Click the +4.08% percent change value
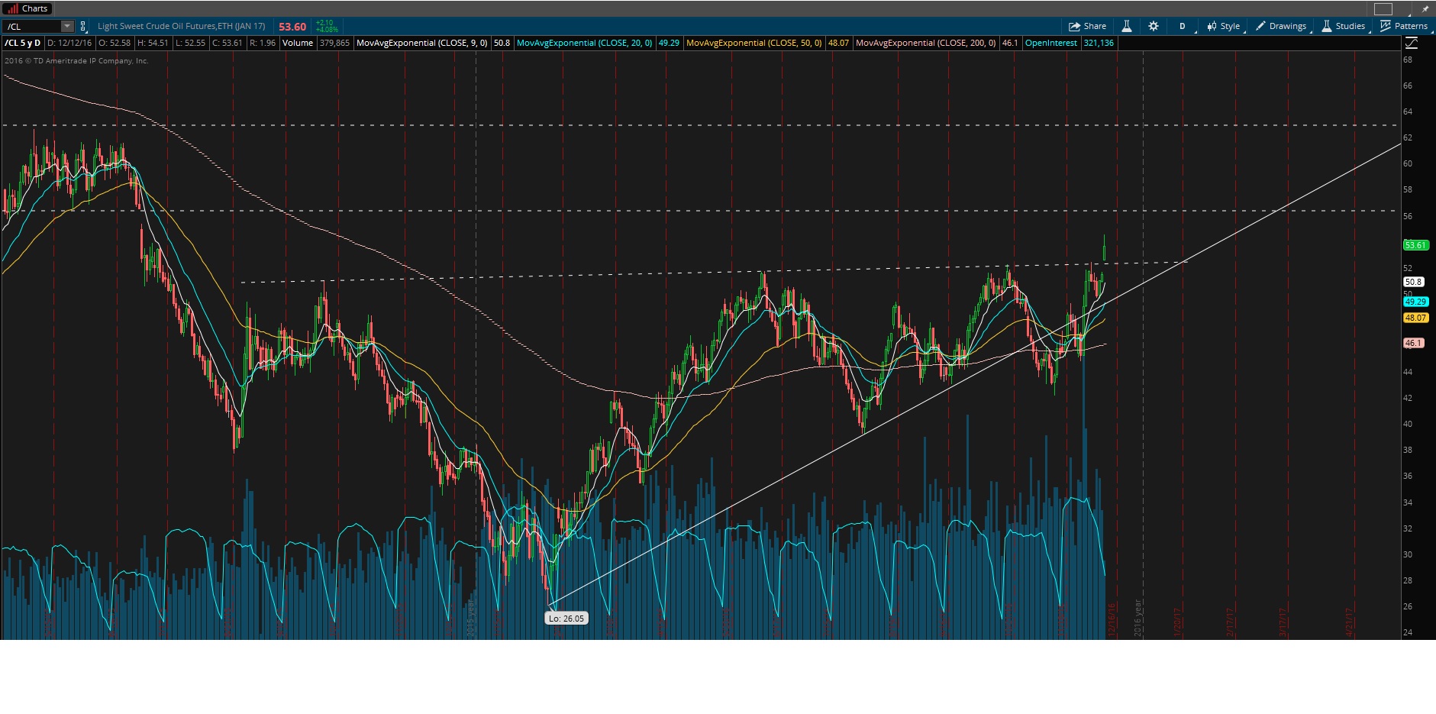The image size is (1436, 714). coord(327,30)
